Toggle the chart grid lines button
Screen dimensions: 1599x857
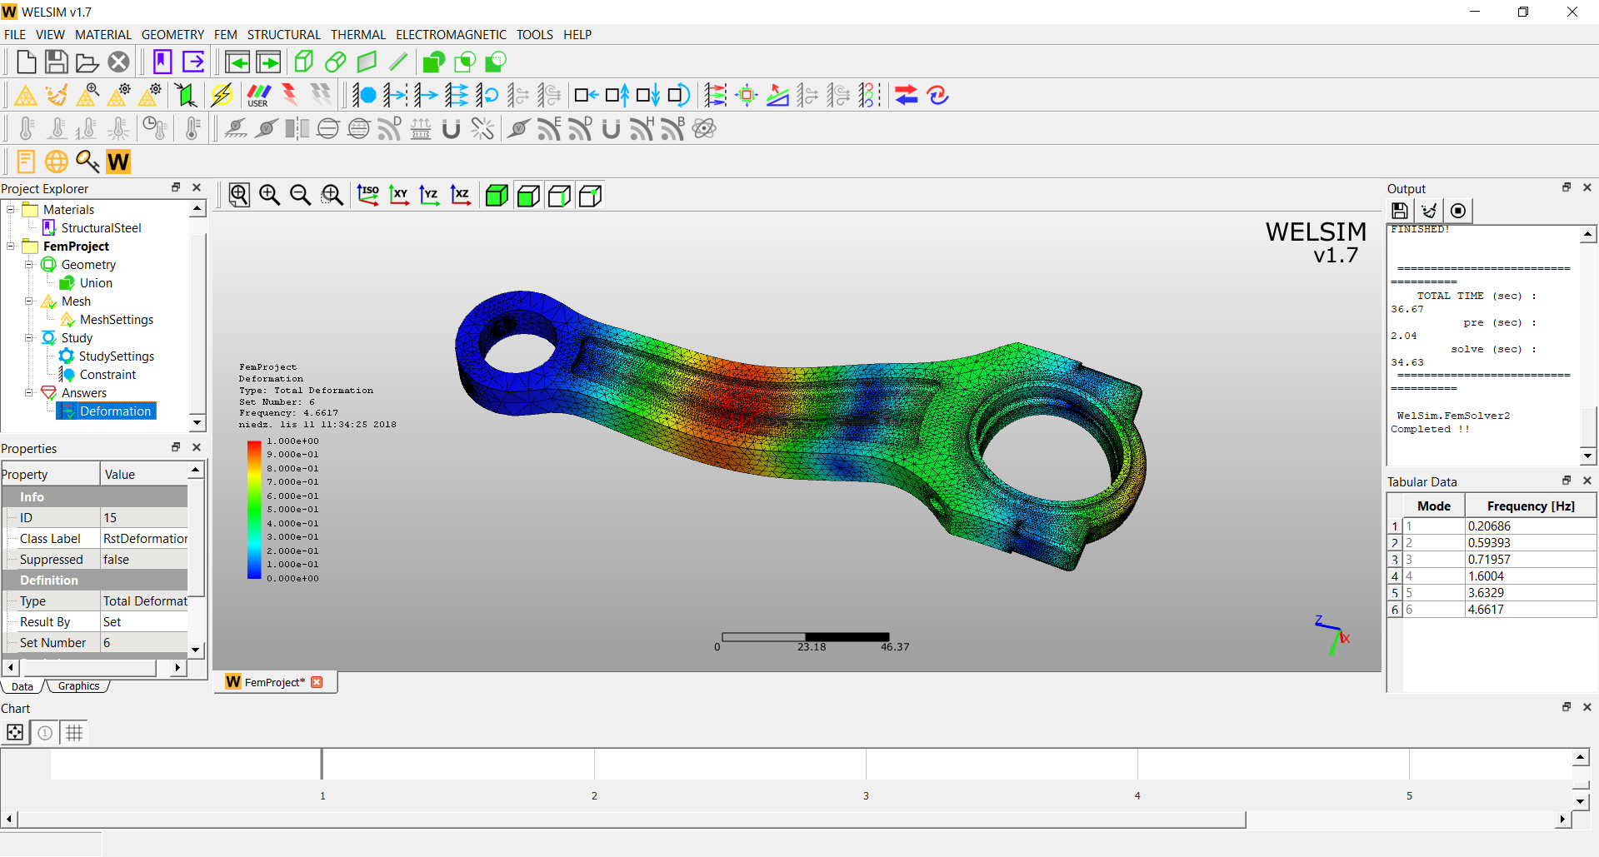pos(74,733)
